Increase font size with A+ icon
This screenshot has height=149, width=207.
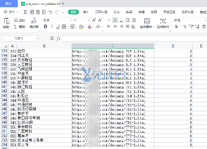coord(94,20)
